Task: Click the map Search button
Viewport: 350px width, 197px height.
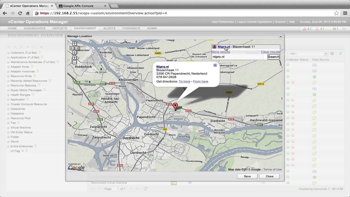Action: pos(273,57)
